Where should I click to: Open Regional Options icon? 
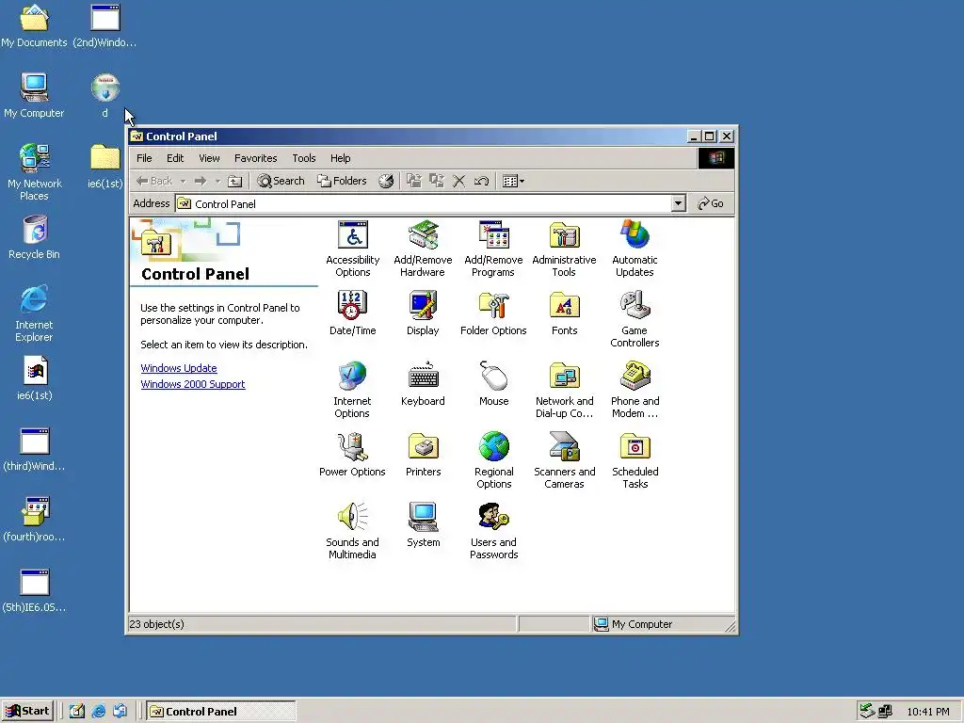pyautogui.click(x=493, y=460)
